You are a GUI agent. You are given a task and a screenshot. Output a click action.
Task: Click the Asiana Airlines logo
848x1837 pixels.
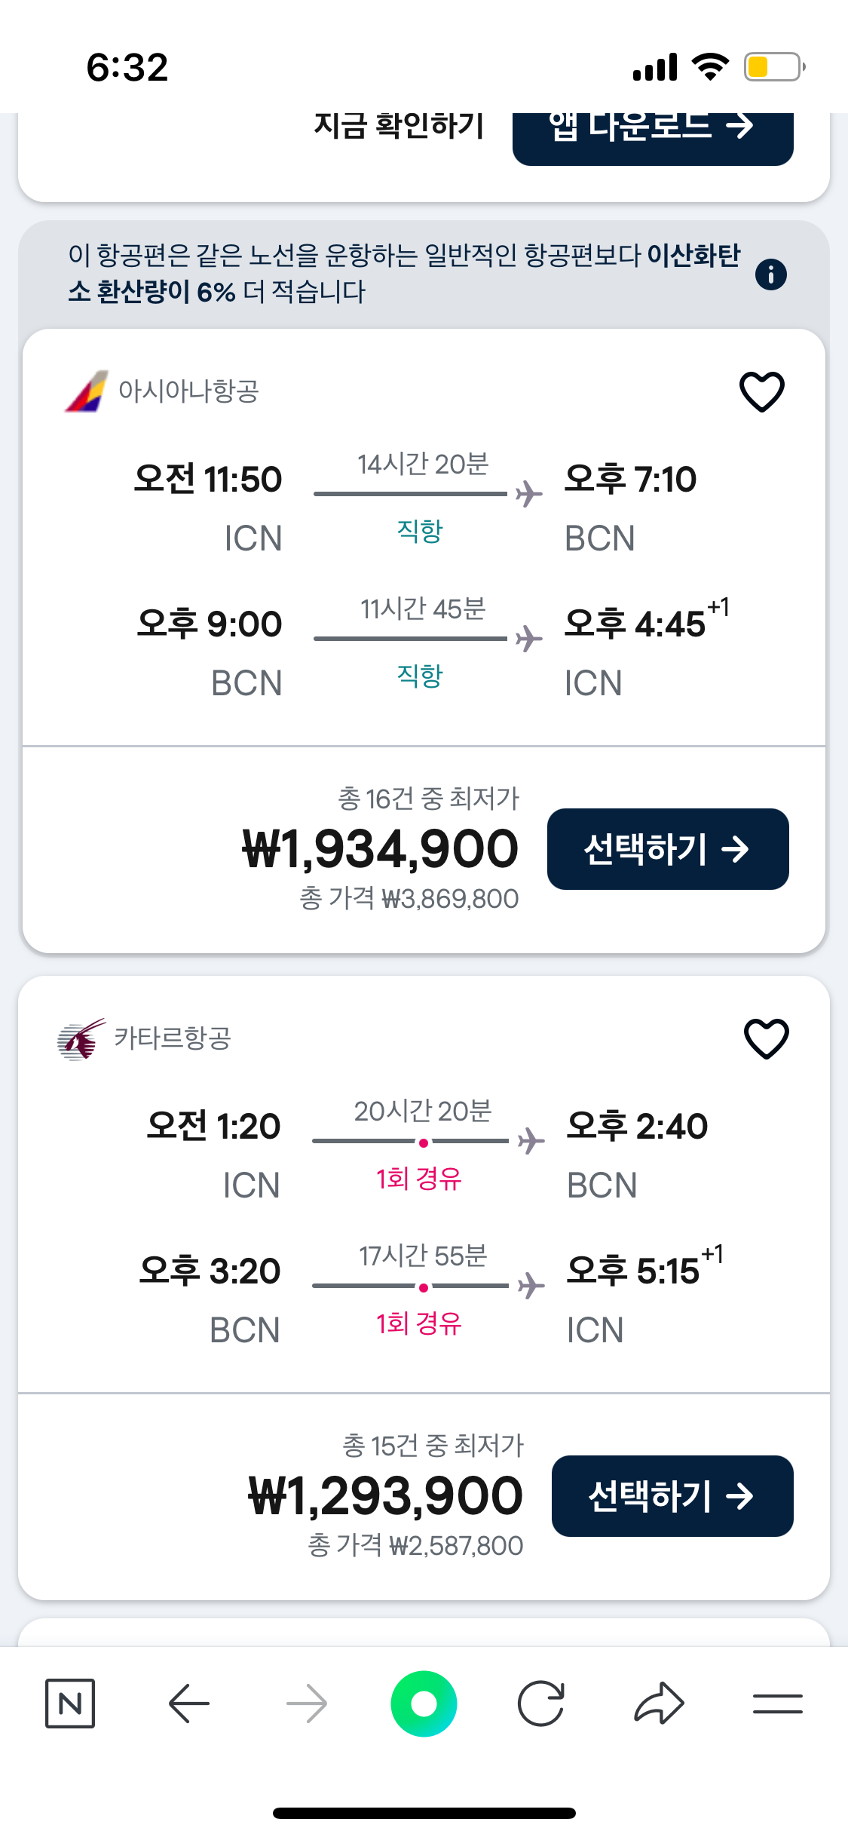(87, 391)
